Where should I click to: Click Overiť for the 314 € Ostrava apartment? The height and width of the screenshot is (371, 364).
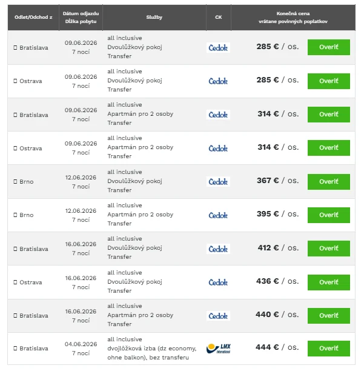click(328, 148)
